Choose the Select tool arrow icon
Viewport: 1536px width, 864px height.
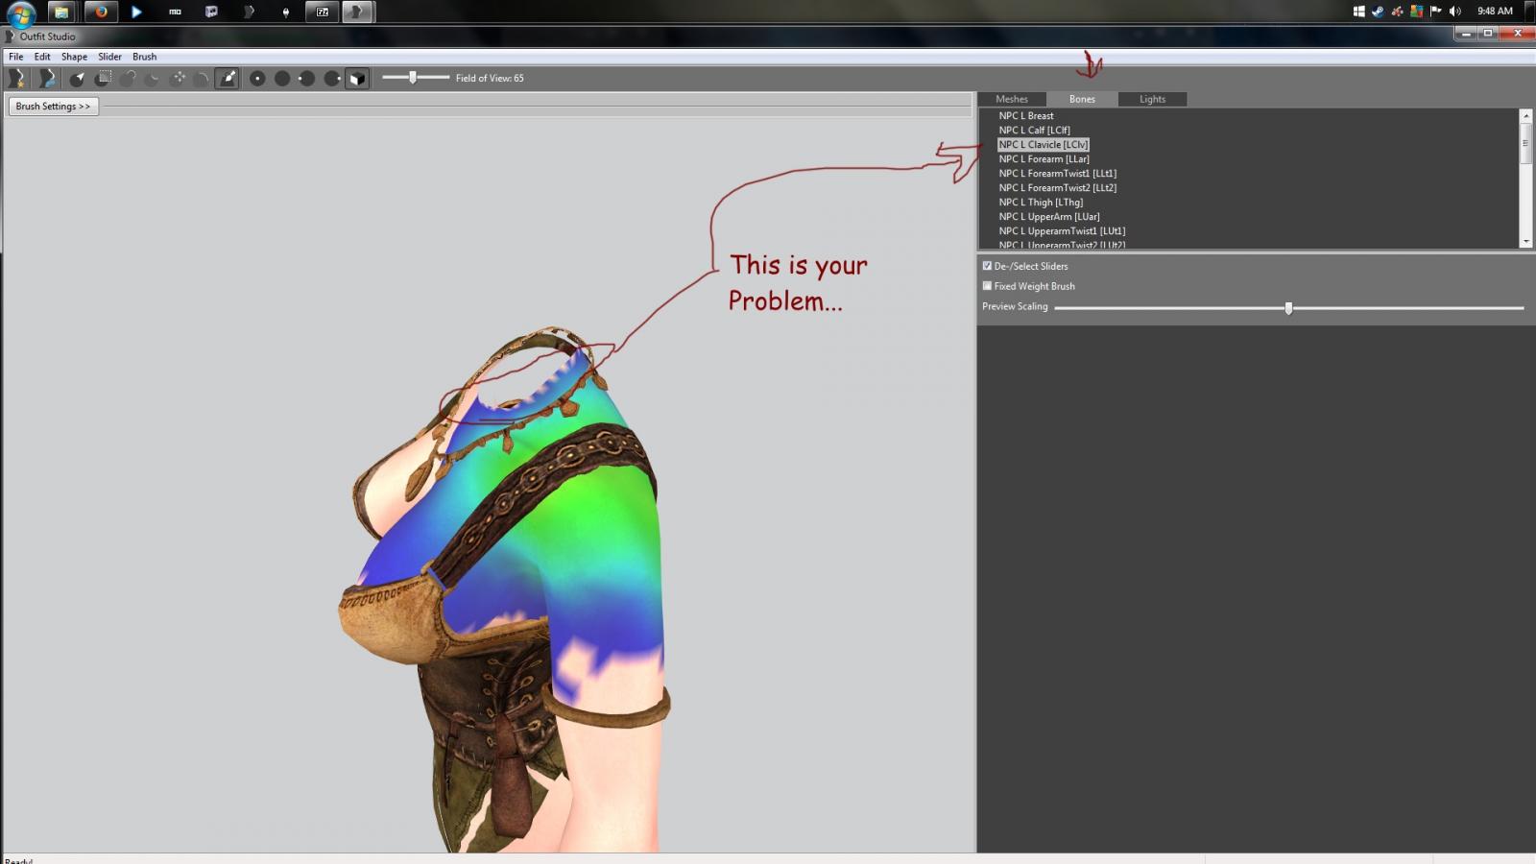[78, 79]
